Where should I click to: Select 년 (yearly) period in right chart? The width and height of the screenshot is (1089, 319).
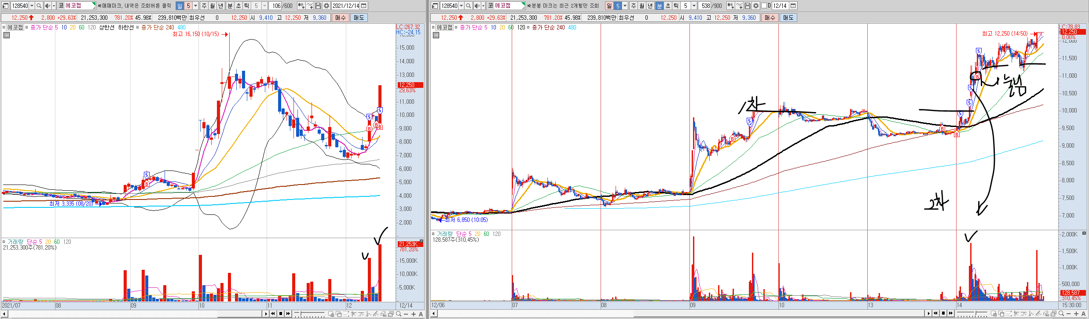pyautogui.click(x=650, y=6)
